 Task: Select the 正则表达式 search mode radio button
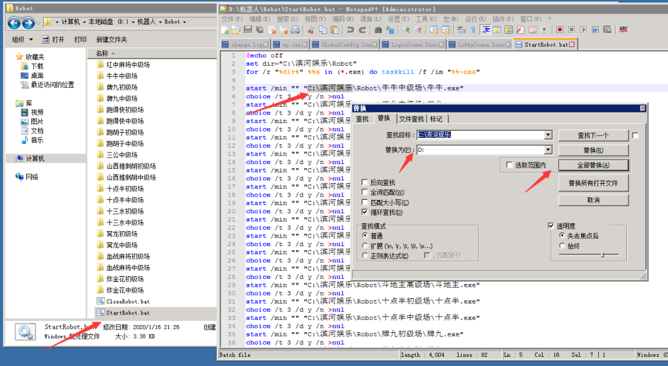(x=365, y=256)
